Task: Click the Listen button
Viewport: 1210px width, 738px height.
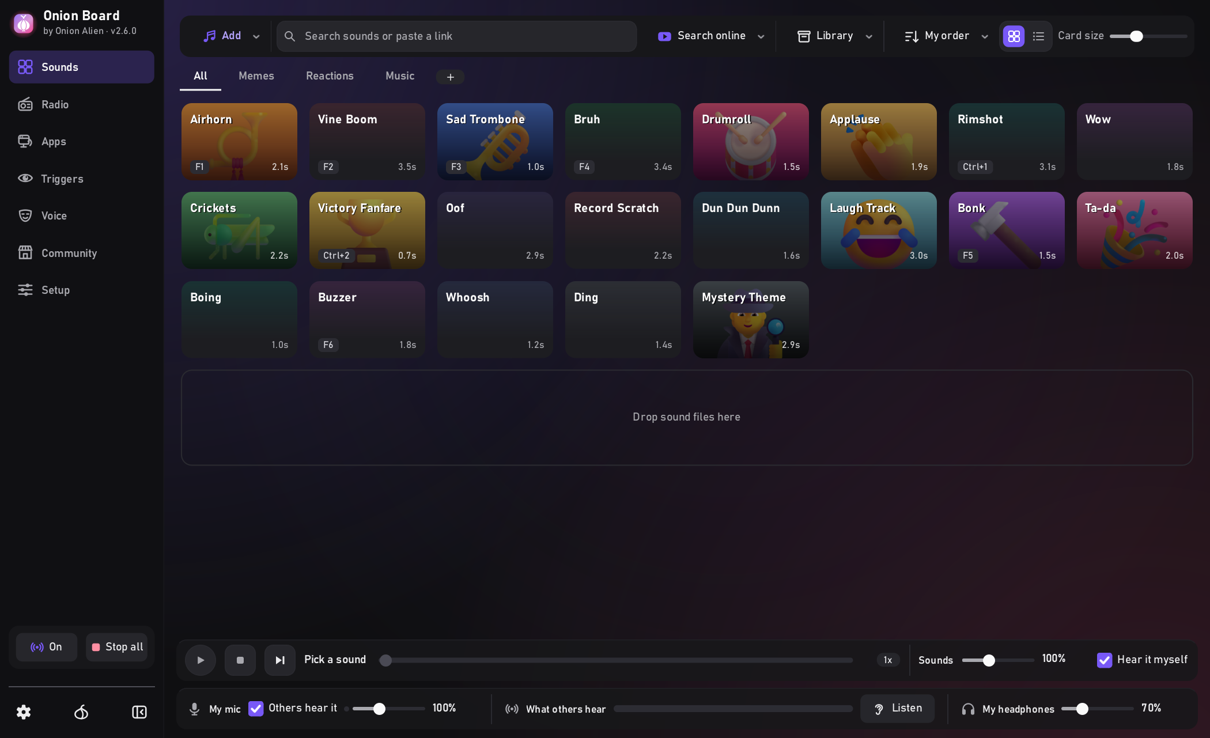Action: (898, 709)
